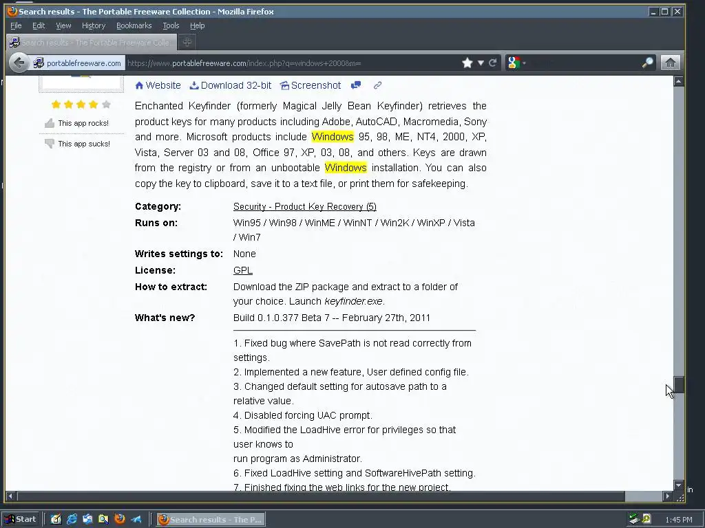This screenshot has height=528, width=705.
Task: Launch the first quick launch desktop icon
Action: [x=56, y=520]
